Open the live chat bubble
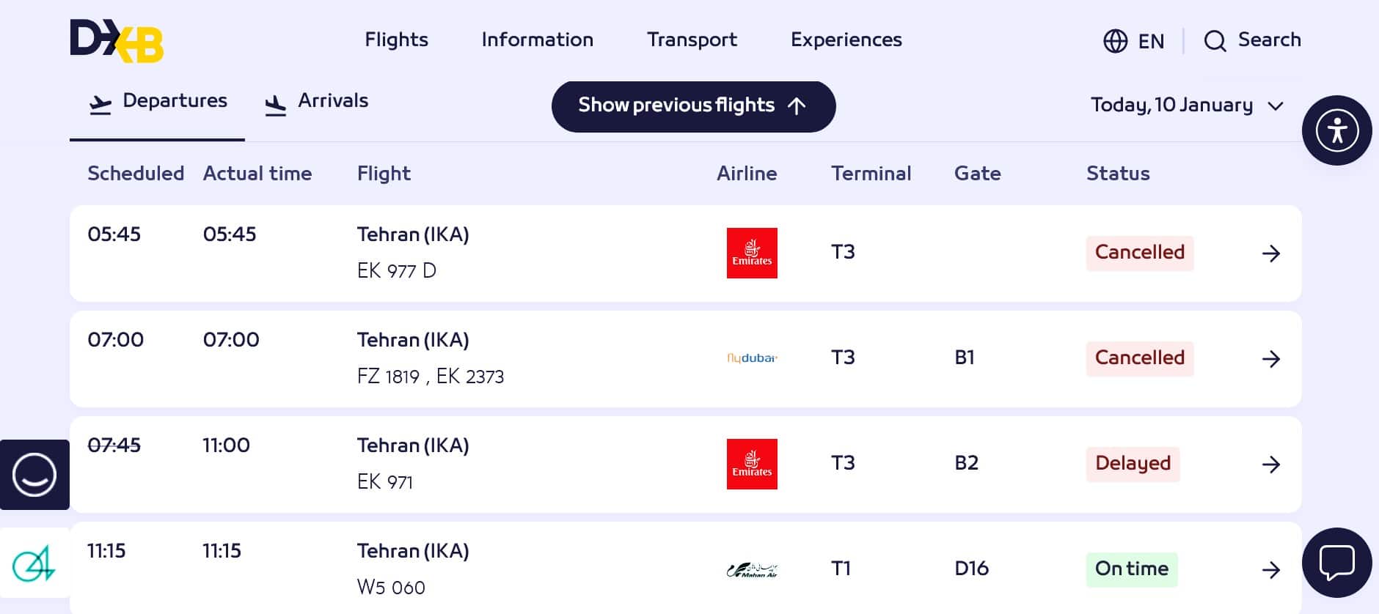This screenshot has height=614, width=1379. [1336, 563]
